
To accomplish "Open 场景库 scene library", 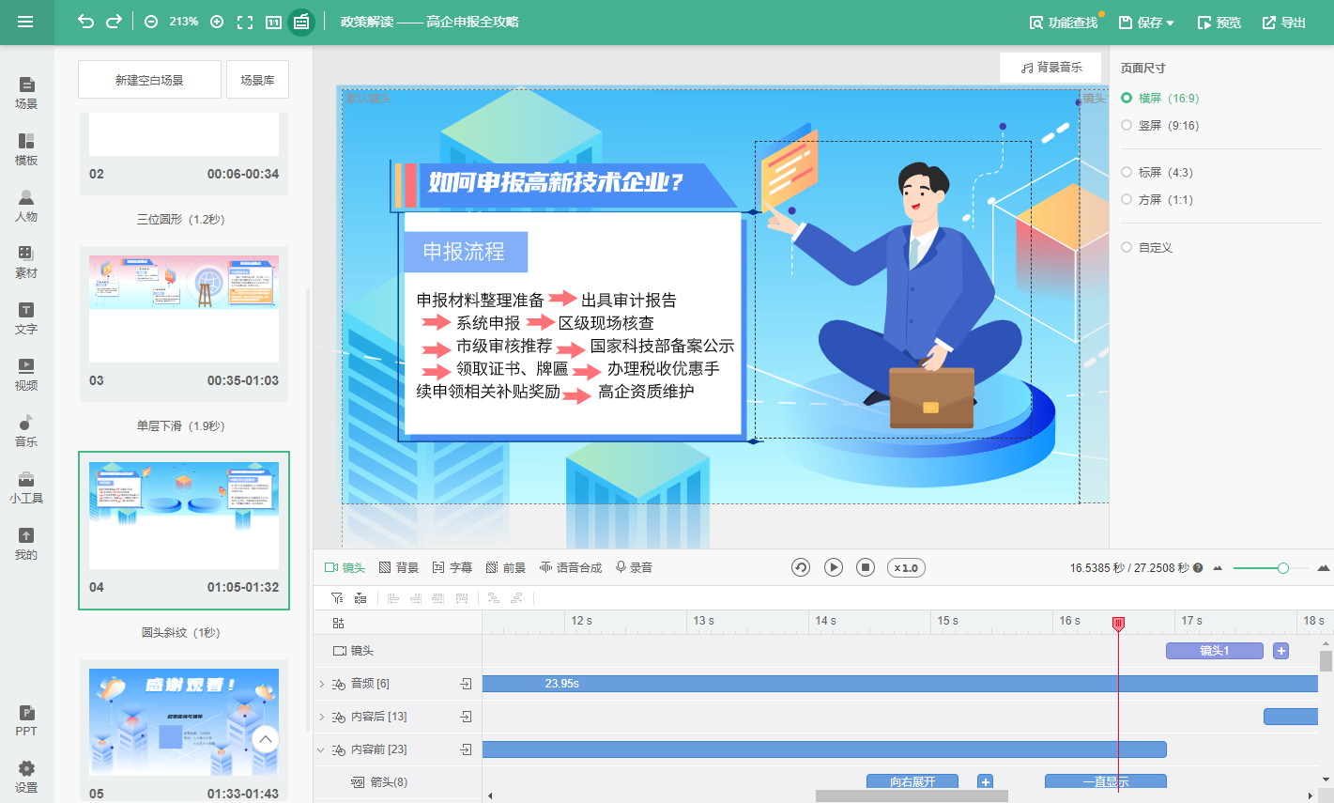I will pyautogui.click(x=257, y=80).
